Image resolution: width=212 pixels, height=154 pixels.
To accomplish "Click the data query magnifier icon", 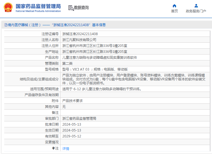I will [71, 8].
